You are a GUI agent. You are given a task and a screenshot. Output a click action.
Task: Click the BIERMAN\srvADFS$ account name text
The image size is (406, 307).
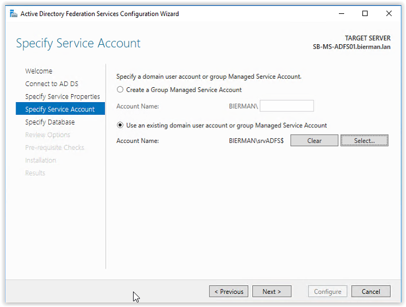(256, 141)
